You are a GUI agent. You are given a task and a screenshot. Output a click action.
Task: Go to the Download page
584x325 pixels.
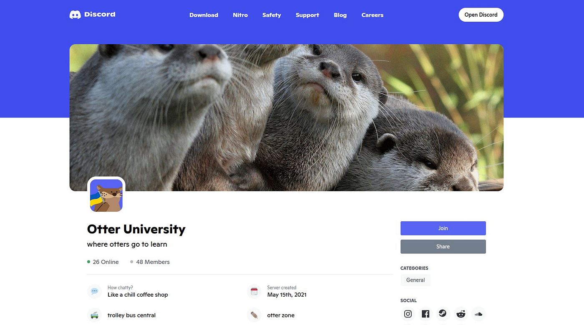pos(204,15)
